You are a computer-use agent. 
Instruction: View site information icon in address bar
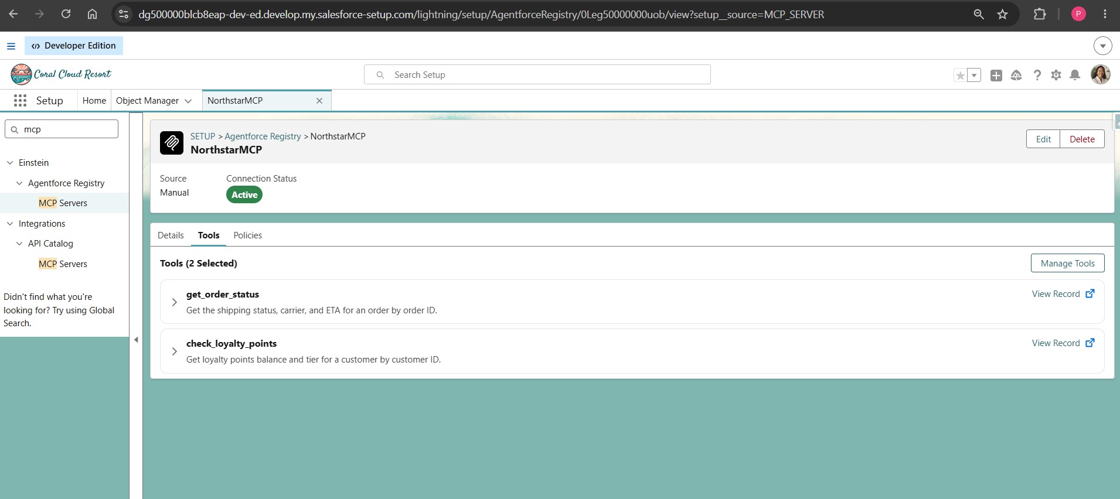pyautogui.click(x=124, y=14)
